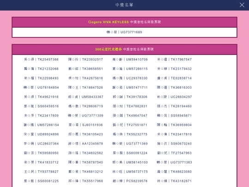Viewport: 249px width, 187px height.
Task: Pick the row showing TK38658551
Action: coord(86,69)
